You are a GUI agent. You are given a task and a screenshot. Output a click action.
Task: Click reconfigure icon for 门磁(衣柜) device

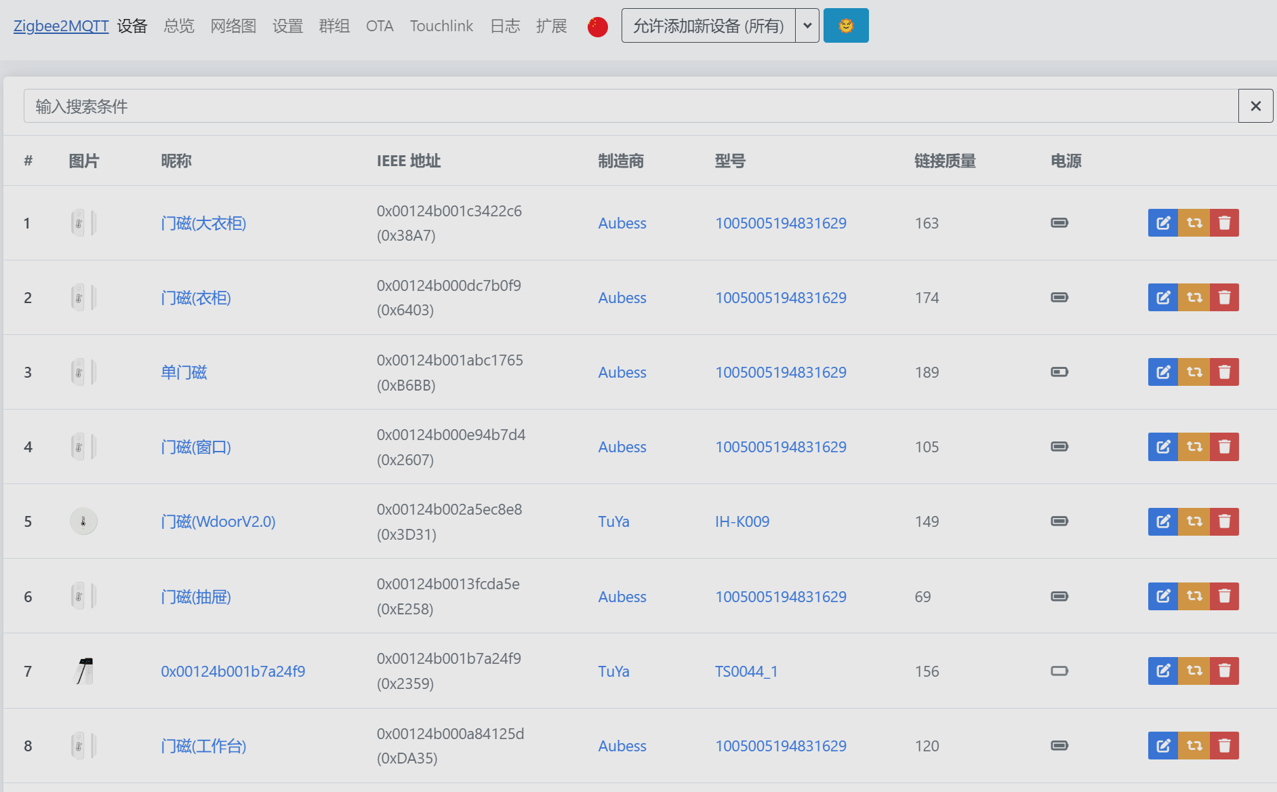[x=1194, y=298]
